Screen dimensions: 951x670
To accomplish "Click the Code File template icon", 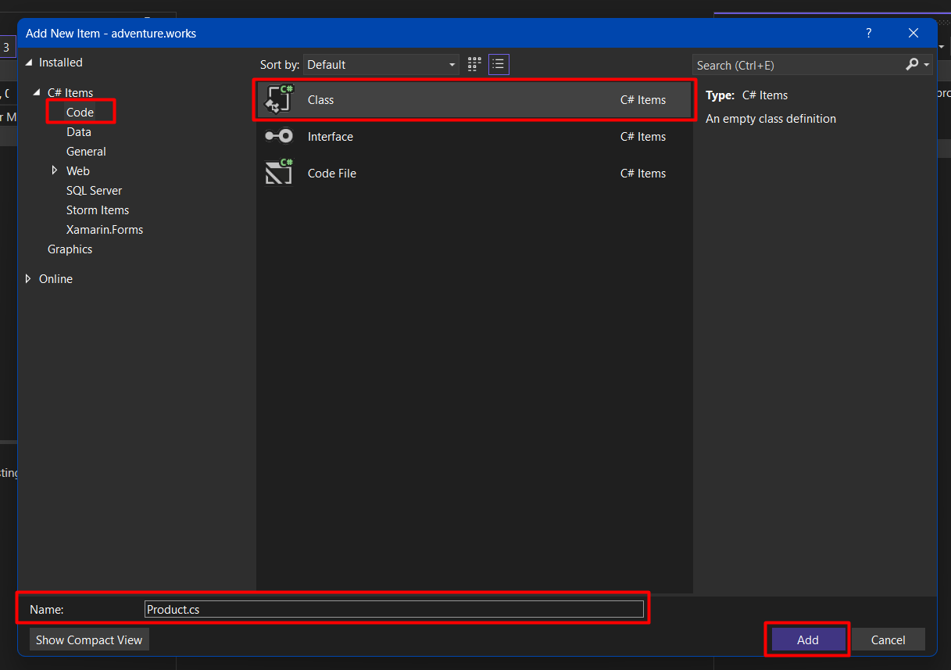I will 279,173.
